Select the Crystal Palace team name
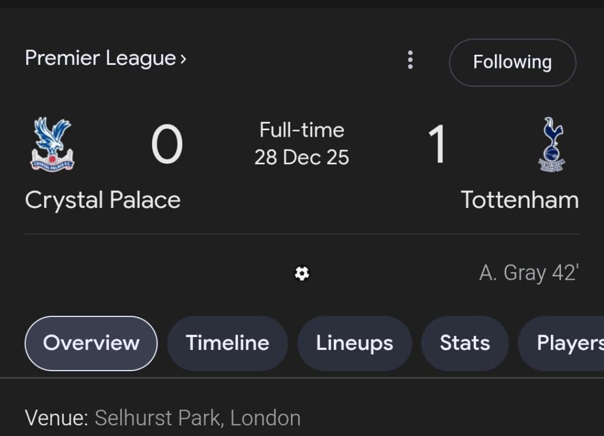This screenshot has height=436, width=604. (x=101, y=200)
